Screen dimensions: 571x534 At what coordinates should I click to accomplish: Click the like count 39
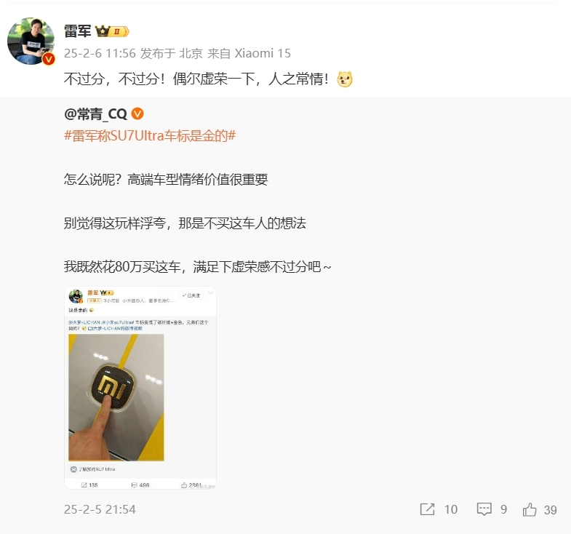click(x=550, y=509)
